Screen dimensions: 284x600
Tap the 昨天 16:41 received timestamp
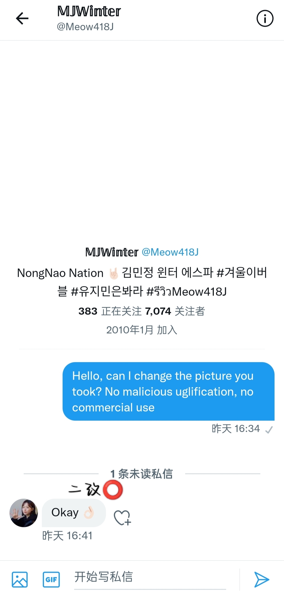pyautogui.click(x=67, y=536)
